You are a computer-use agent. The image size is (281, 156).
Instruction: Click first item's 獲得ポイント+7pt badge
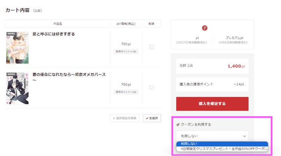pyautogui.click(x=126, y=51)
